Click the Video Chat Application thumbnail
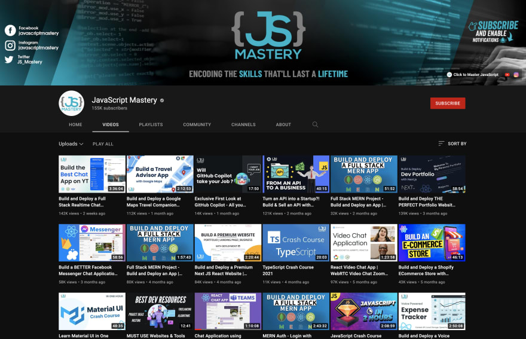526x339 pixels. pos(364,243)
